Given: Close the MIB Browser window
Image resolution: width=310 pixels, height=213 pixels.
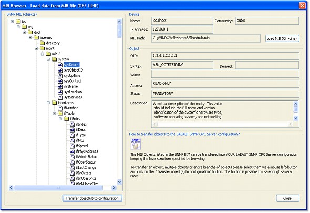Looking at the screenshot, I should coord(302,6).
